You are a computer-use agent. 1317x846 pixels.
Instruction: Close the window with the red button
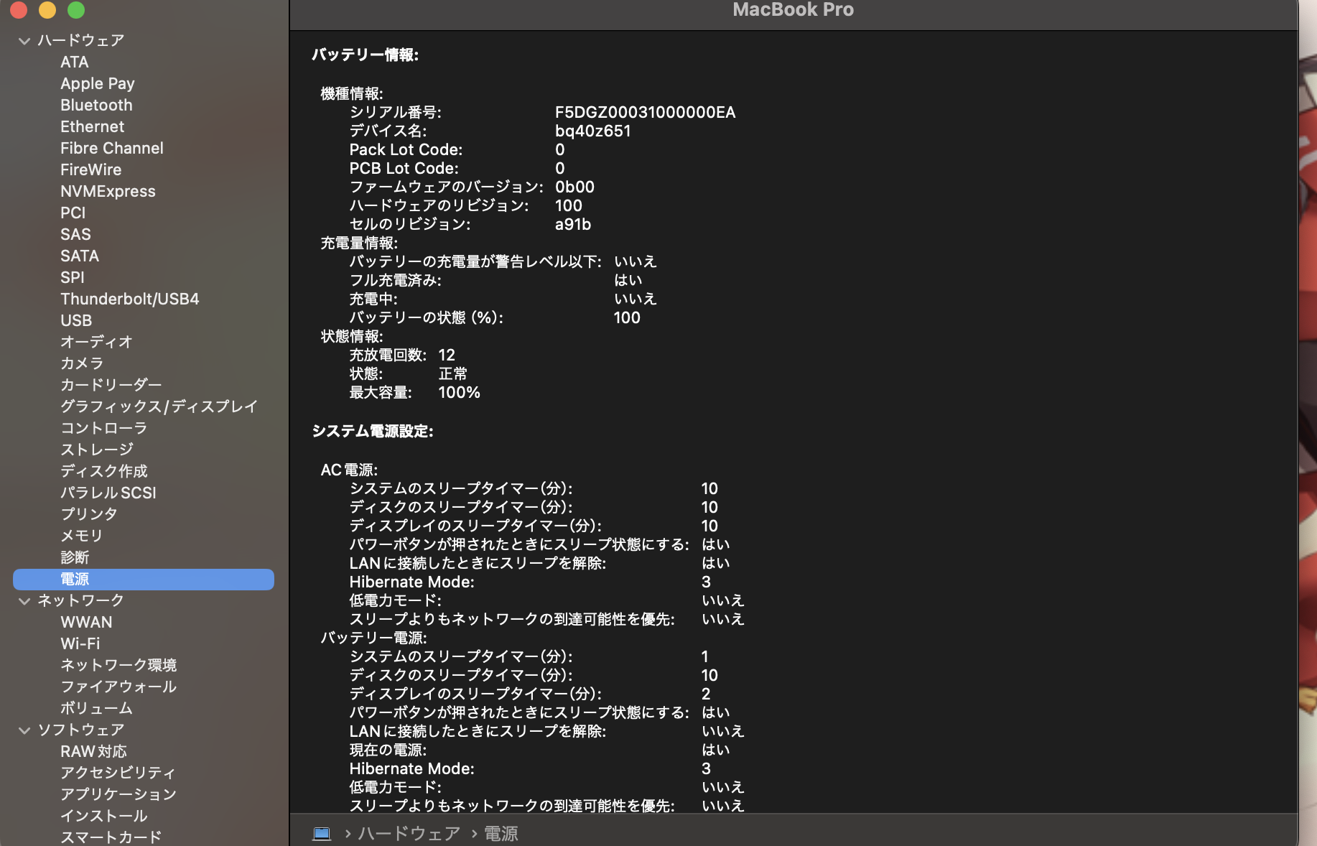[x=19, y=9]
